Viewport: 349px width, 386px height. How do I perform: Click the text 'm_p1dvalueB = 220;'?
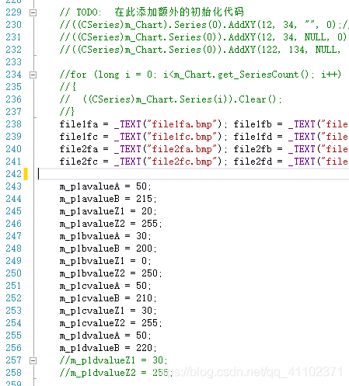point(108,348)
